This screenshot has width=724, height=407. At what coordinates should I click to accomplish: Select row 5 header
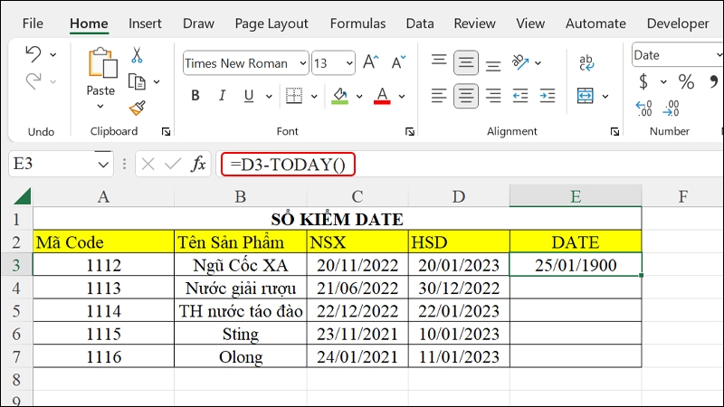point(16,310)
